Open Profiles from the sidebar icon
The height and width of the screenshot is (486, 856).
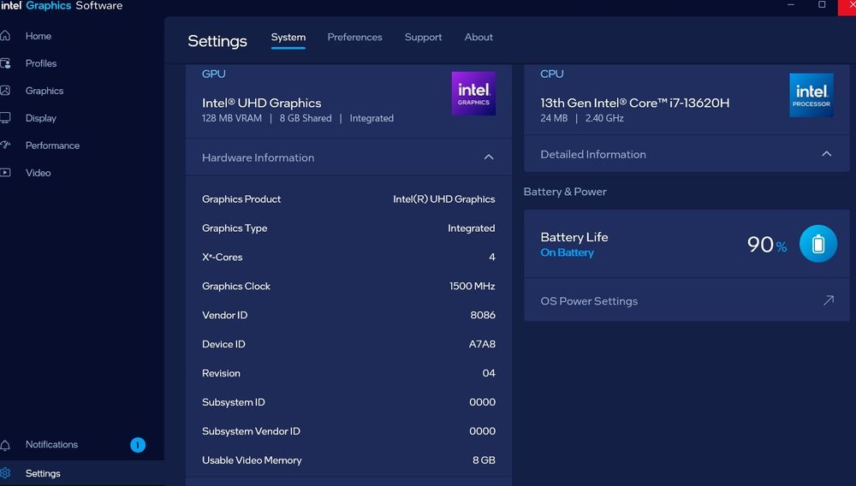point(5,63)
